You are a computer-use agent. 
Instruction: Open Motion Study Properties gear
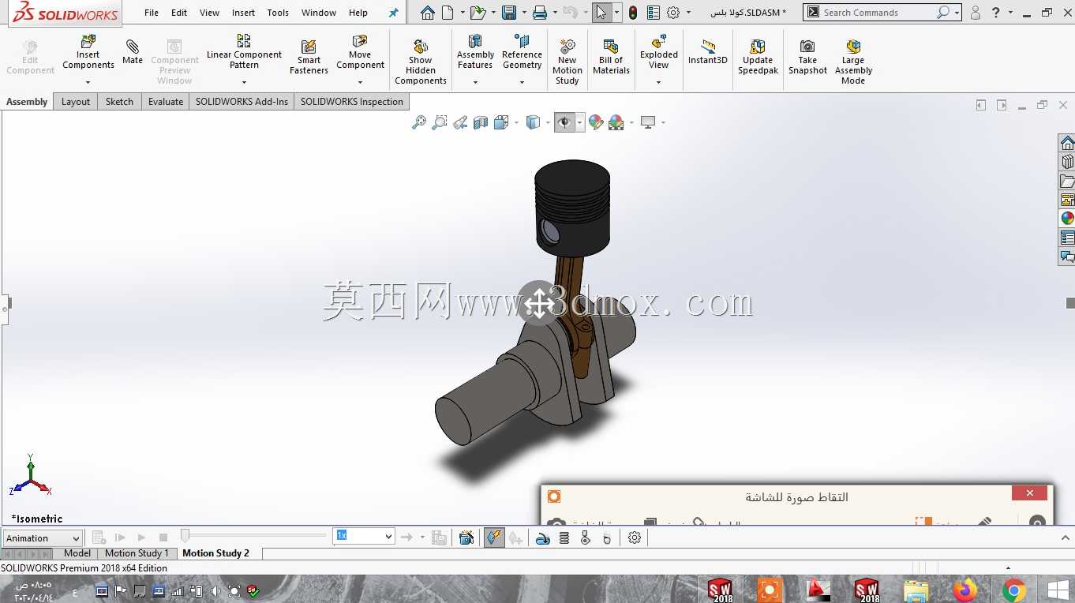(x=635, y=537)
